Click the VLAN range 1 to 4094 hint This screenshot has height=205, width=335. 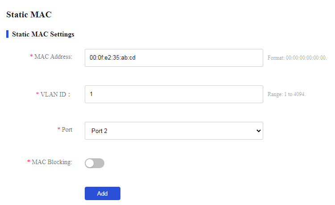pos(286,94)
